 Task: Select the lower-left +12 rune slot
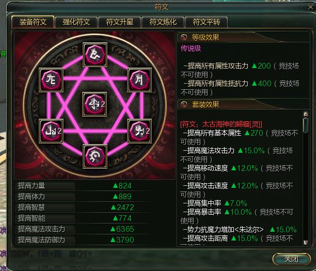[51, 131]
